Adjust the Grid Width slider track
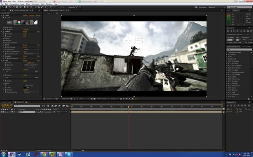253x157 pixels. pos(22,73)
